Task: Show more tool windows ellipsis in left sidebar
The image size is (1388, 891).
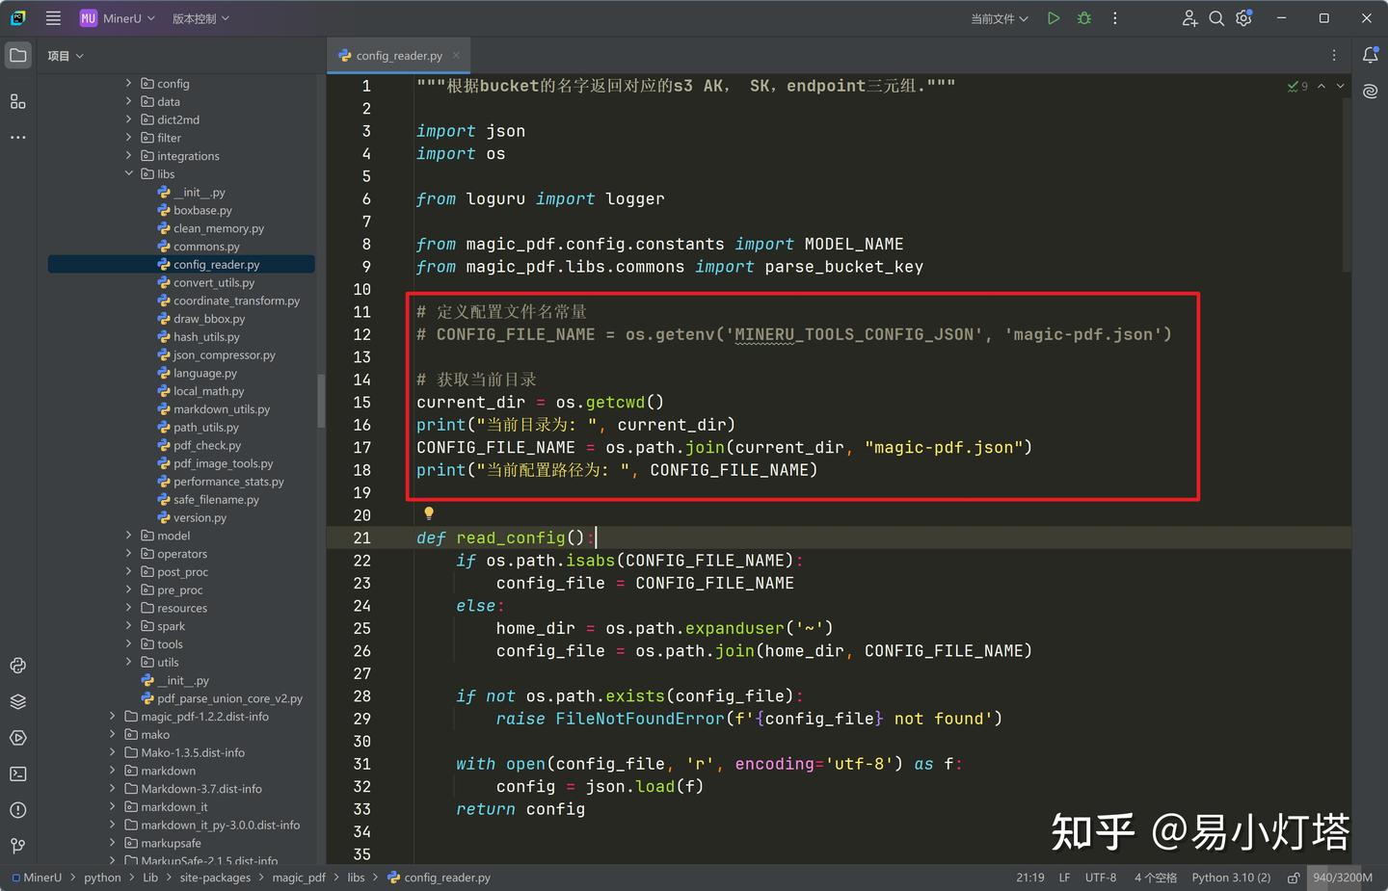Action: pos(18,138)
